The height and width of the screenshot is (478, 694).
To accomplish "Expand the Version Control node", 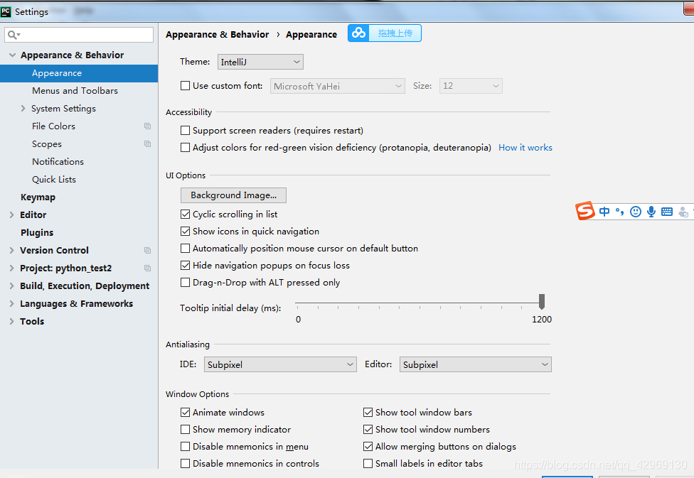I will click(x=12, y=250).
